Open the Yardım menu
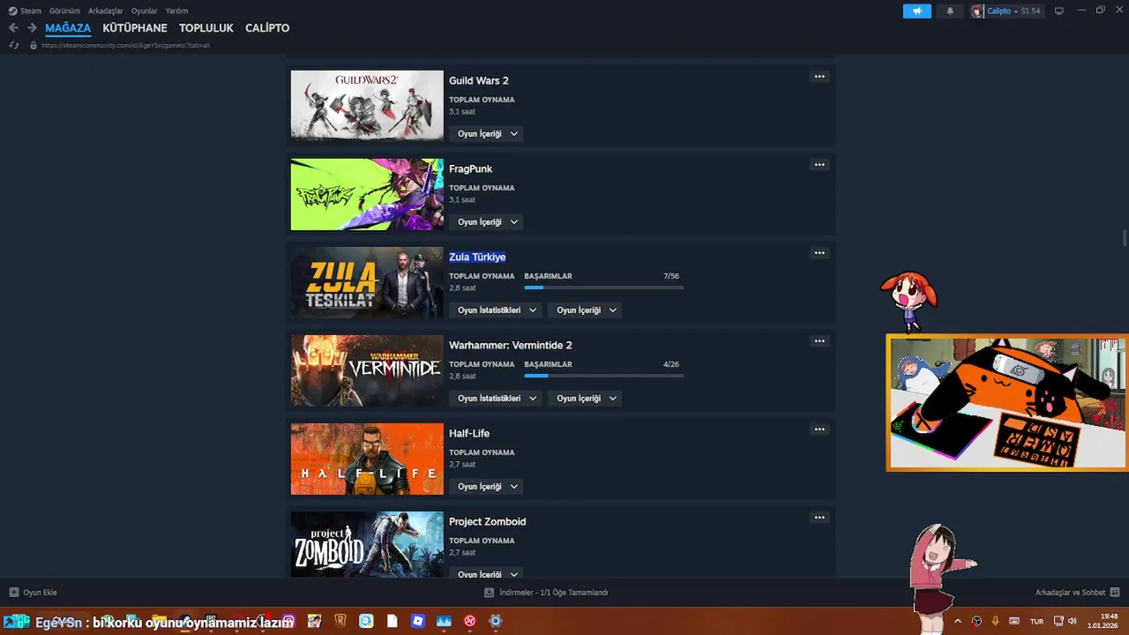Image resolution: width=1129 pixels, height=635 pixels. [176, 11]
